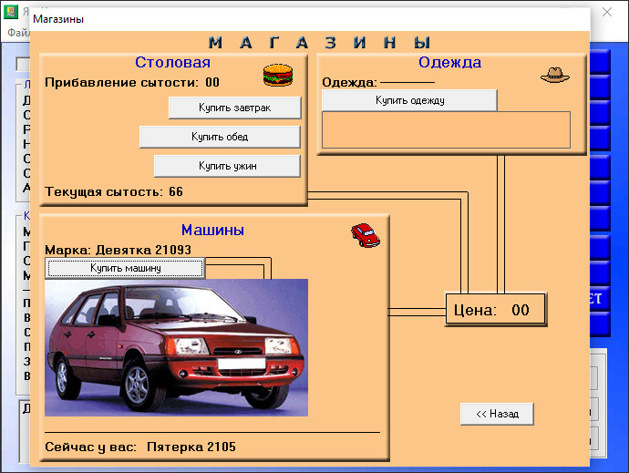Go back with the << Назад button
This screenshot has width=629, height=473.
[x=497, y=414]
